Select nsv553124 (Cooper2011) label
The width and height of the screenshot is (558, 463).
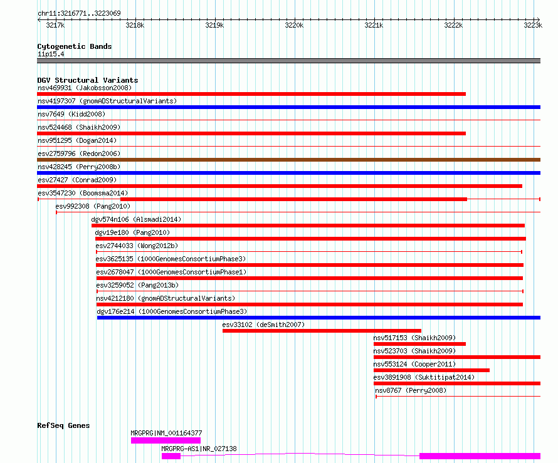[x=414, y=364]
